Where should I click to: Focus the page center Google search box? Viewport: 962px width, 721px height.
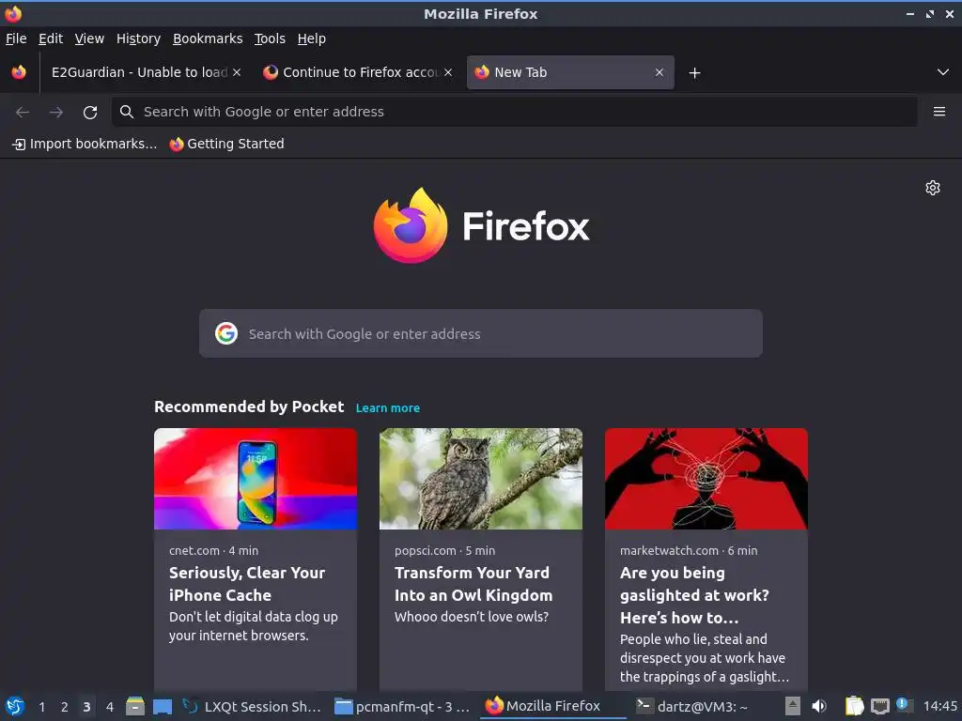(481, 333)
